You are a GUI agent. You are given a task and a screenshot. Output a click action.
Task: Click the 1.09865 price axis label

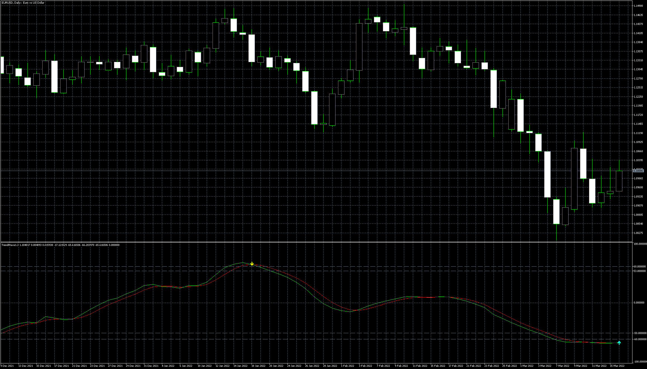click(x=638, y=178)
